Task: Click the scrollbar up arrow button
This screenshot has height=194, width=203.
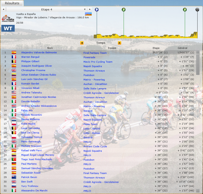Action: 198,52
